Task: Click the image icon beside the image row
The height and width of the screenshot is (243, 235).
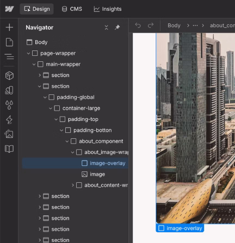Action: point(84,174)
